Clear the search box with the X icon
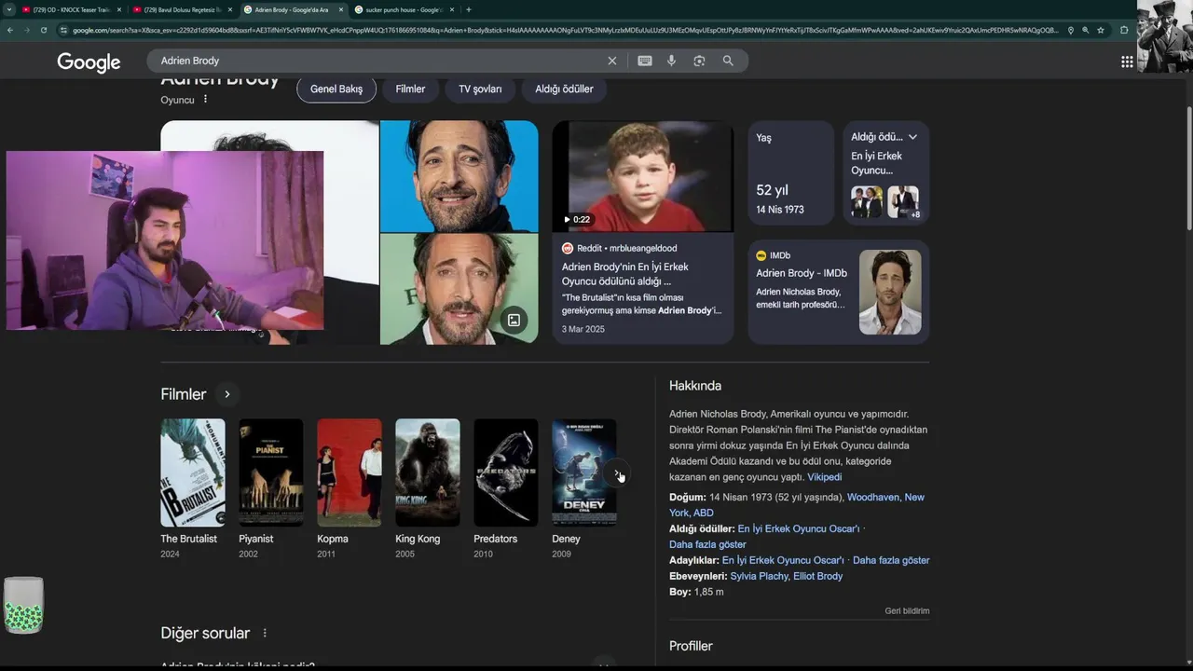 pyautogui.click(x=612, y=61)
